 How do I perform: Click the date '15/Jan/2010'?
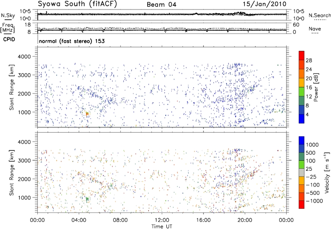[x=264, y=4]
